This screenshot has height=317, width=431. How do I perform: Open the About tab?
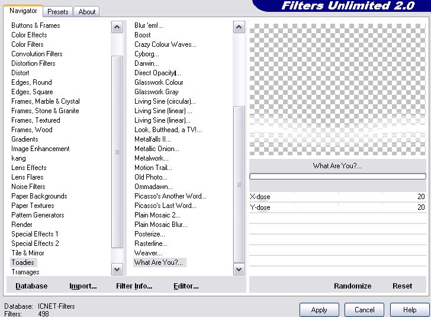pos(87,11)
